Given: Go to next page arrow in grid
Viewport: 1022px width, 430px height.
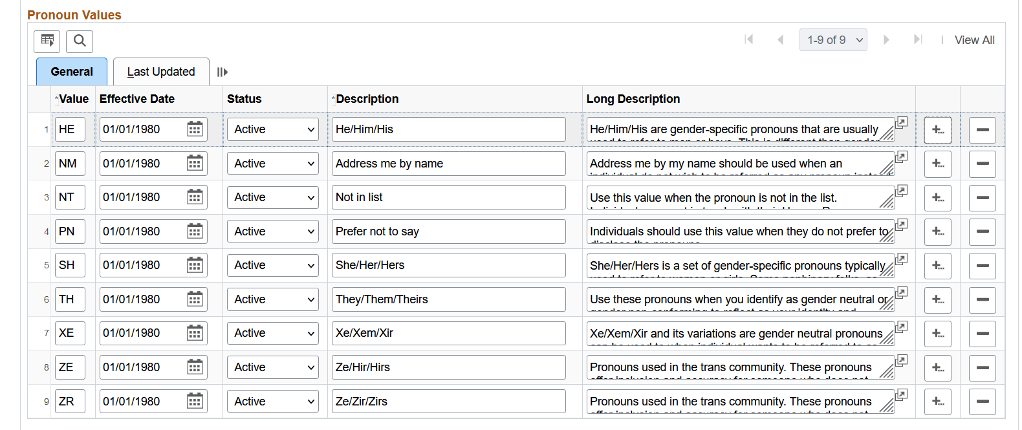Looking at the screenshot, I should coord(886,40).
